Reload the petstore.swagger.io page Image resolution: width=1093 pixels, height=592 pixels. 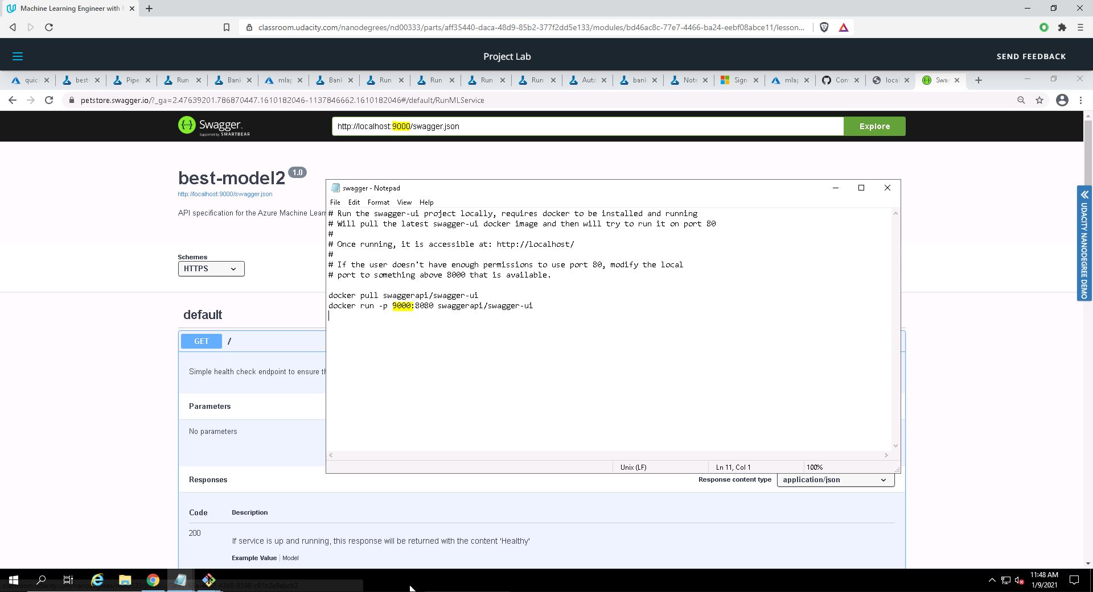click(x=49, y=100)
